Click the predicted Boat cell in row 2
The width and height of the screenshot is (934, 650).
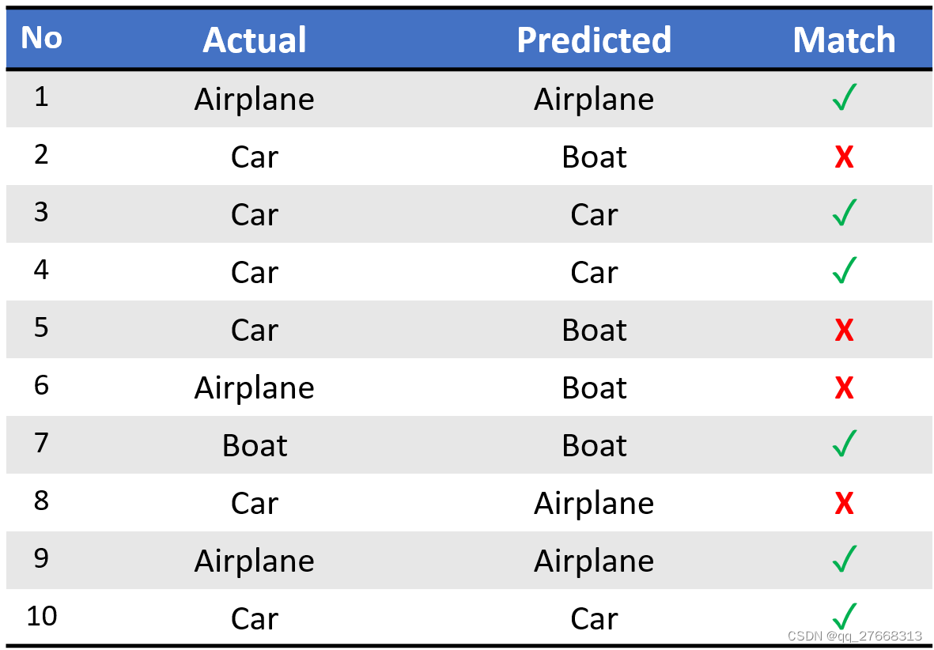(594, 157)
